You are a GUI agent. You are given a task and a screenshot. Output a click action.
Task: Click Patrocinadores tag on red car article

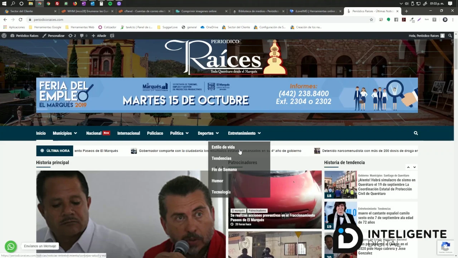pyautogui.click(x=258, y=211)
